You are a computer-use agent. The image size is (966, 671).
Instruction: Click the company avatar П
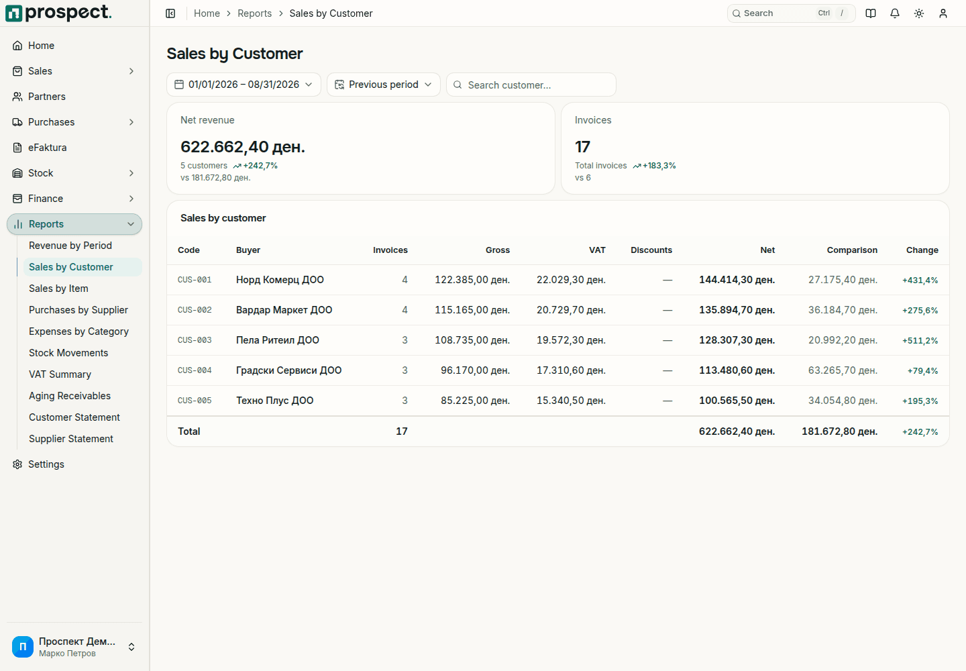coord(23,647)
